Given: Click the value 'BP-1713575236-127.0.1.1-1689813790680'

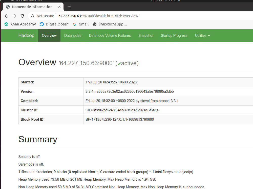Looking at the screenshot, I should click(120, 119).
